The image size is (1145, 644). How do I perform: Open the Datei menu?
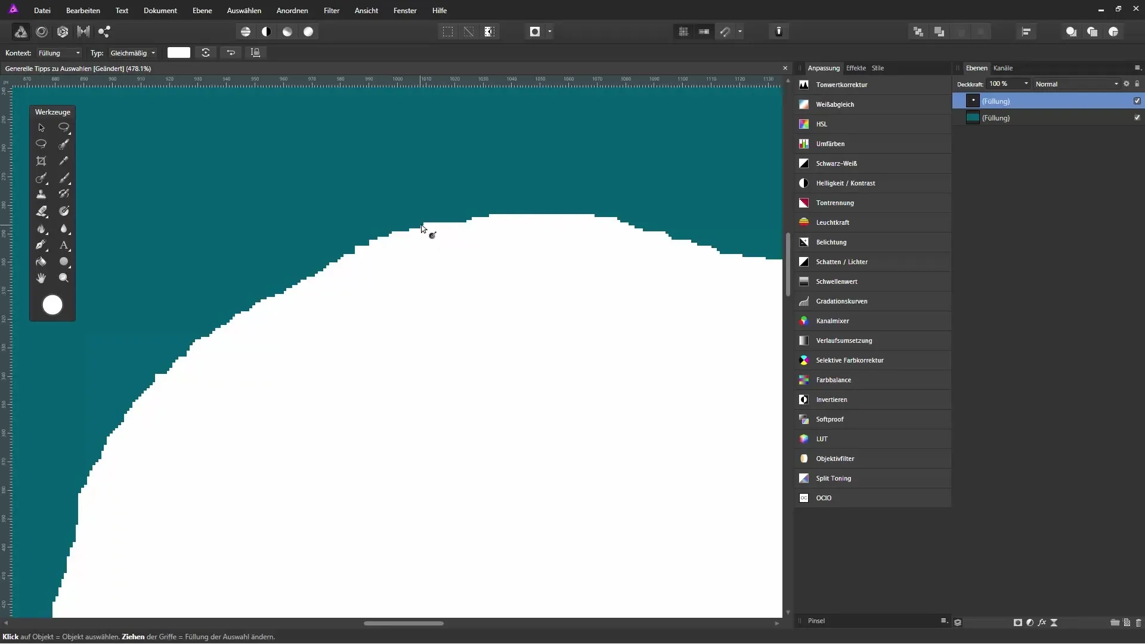[x=42, y=11]
